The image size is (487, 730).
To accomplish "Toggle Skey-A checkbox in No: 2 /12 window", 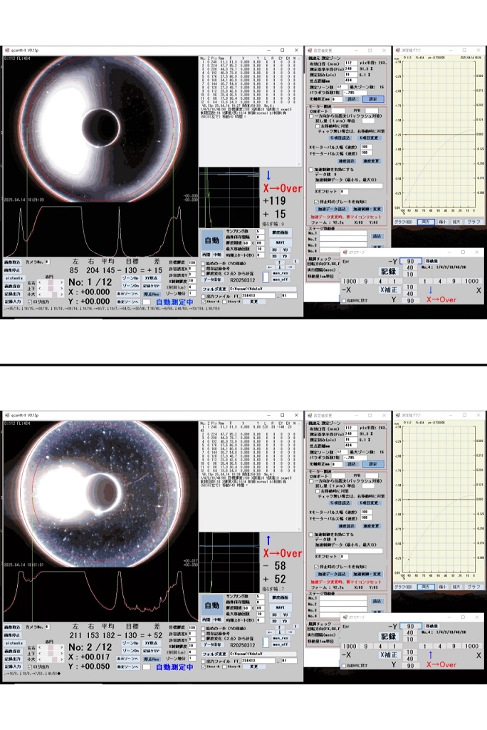I will coord(203,667).
